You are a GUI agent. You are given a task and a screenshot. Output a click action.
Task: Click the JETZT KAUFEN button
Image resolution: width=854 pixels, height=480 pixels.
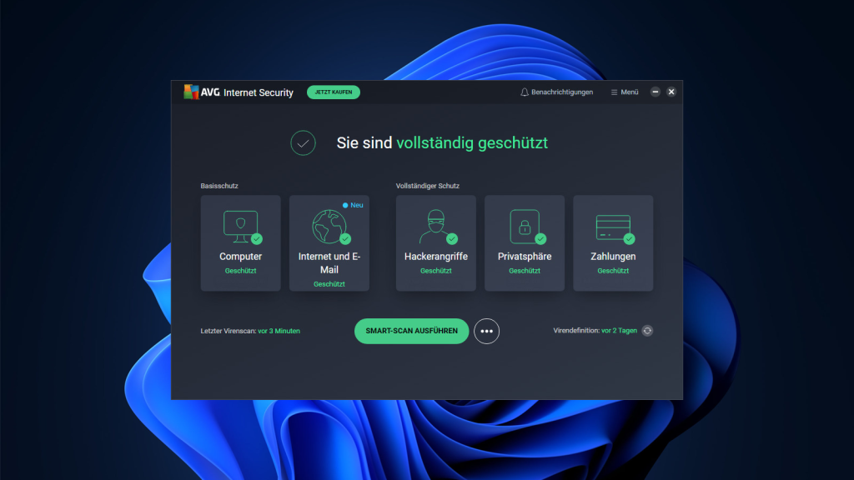pos(334,92)
